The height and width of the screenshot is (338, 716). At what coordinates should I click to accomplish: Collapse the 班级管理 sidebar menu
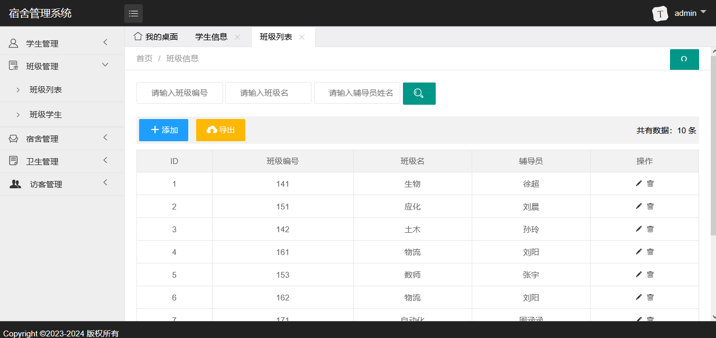[62, 66]
